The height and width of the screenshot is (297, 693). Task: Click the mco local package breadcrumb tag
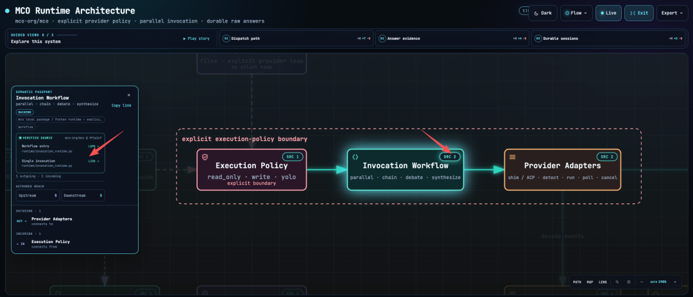coord(60,119)
